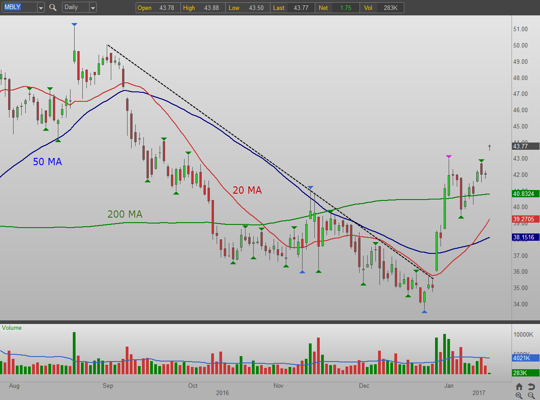The height and width of the screenshot is (400, 540).
Task: Click the 20 MA label
Action: (x=247, y=190)
